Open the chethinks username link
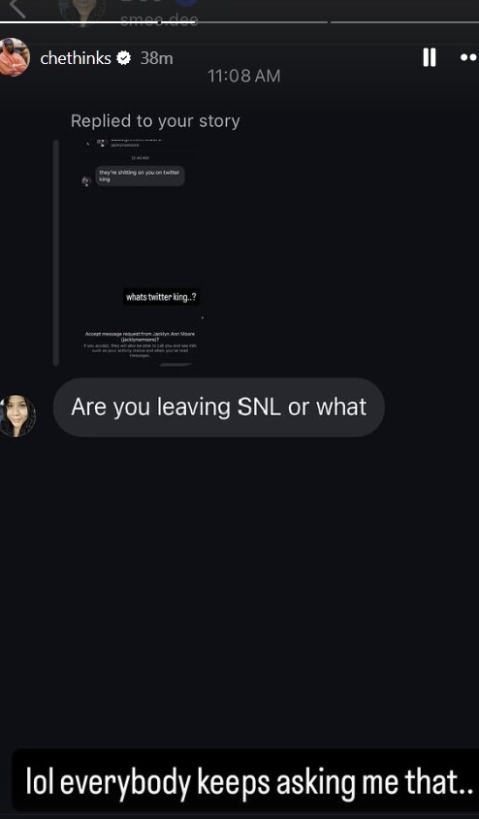The image size is (479, 819). coord(76,58)
